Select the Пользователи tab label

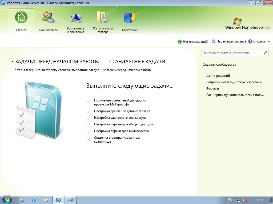point(49,30)
